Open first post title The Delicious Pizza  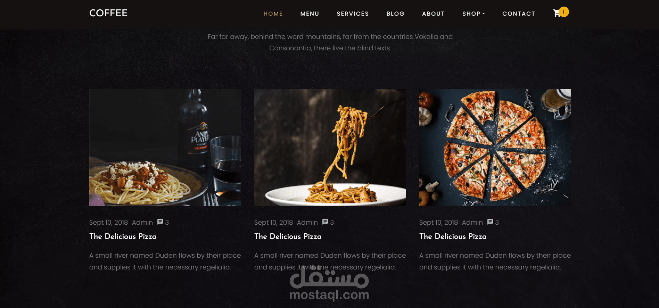[123, 236]
